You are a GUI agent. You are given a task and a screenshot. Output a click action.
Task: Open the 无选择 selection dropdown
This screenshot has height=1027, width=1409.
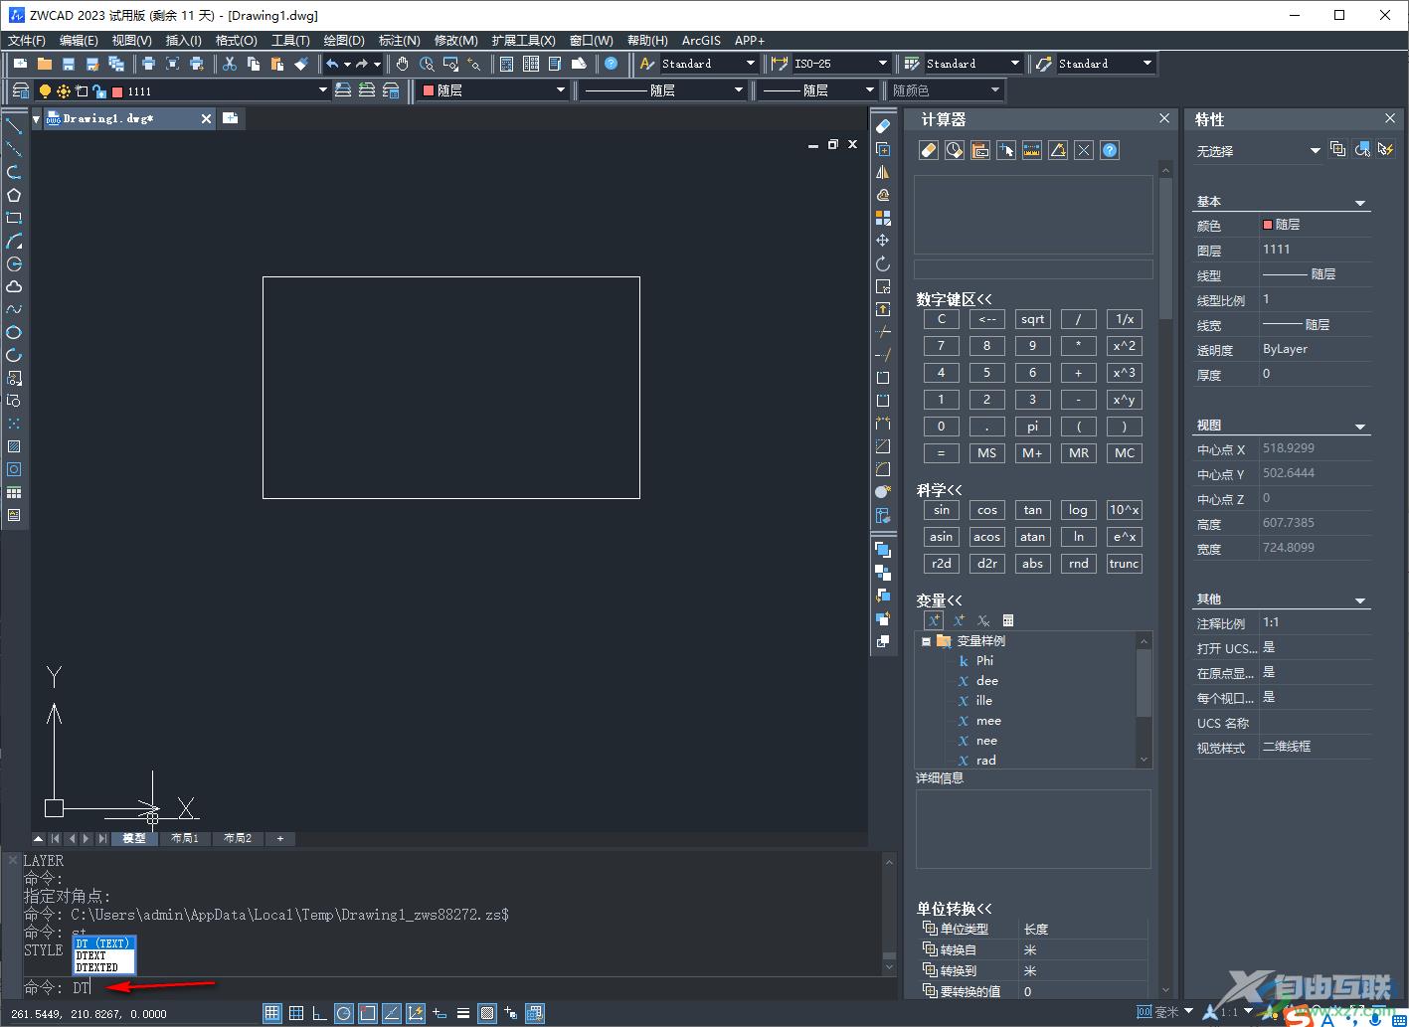click(x=1315, y=151)
